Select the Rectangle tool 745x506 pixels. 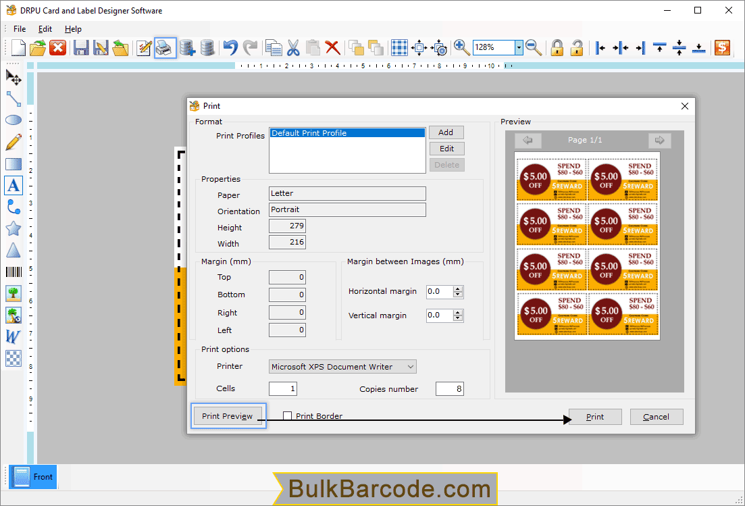point(14,164)
